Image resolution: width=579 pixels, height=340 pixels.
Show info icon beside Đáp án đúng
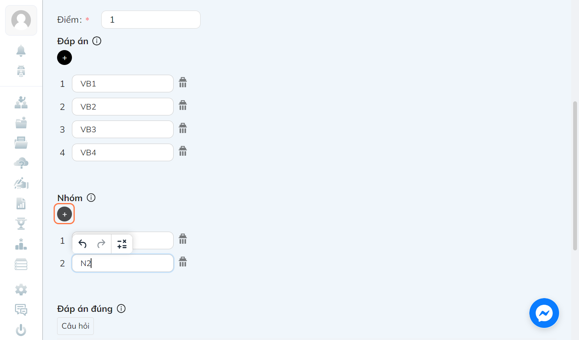click(x=122, y=309)
